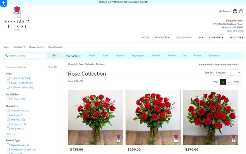Expand the ABOUT US menu
The height and width of the screenshot is (154, 246).
pos(236,38)
